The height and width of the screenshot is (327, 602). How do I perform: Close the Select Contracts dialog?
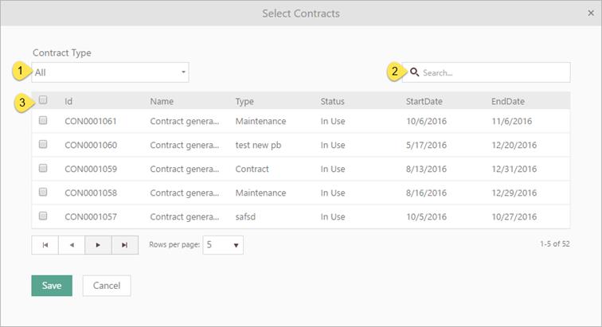(x=591, y=14)
